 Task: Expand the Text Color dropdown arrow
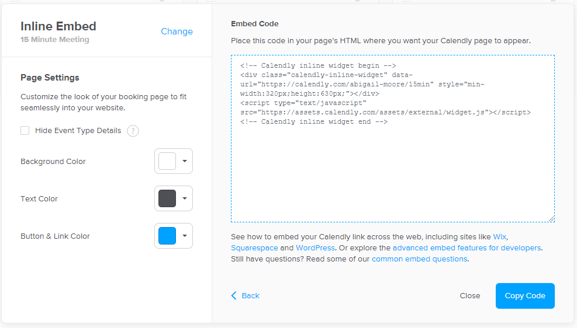185,198
